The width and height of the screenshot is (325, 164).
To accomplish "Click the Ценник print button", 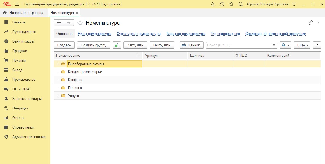I will pyautogui.click(x=191, y=45).
